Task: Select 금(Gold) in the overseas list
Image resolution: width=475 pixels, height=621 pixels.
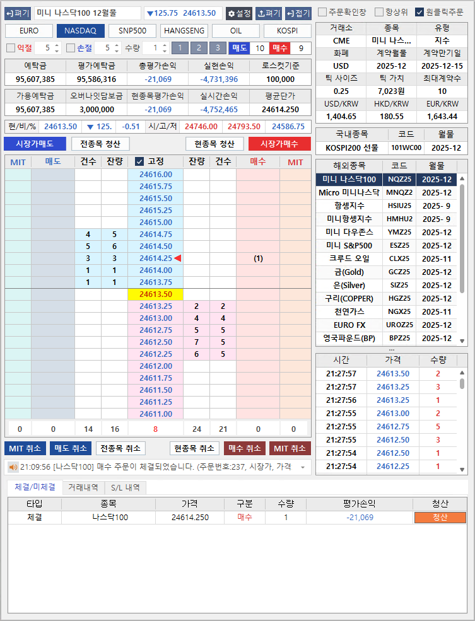Action: coord(349,272)
